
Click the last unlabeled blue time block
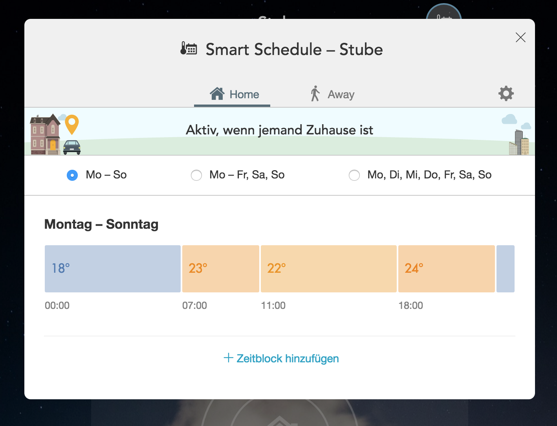tap(505, 269)
